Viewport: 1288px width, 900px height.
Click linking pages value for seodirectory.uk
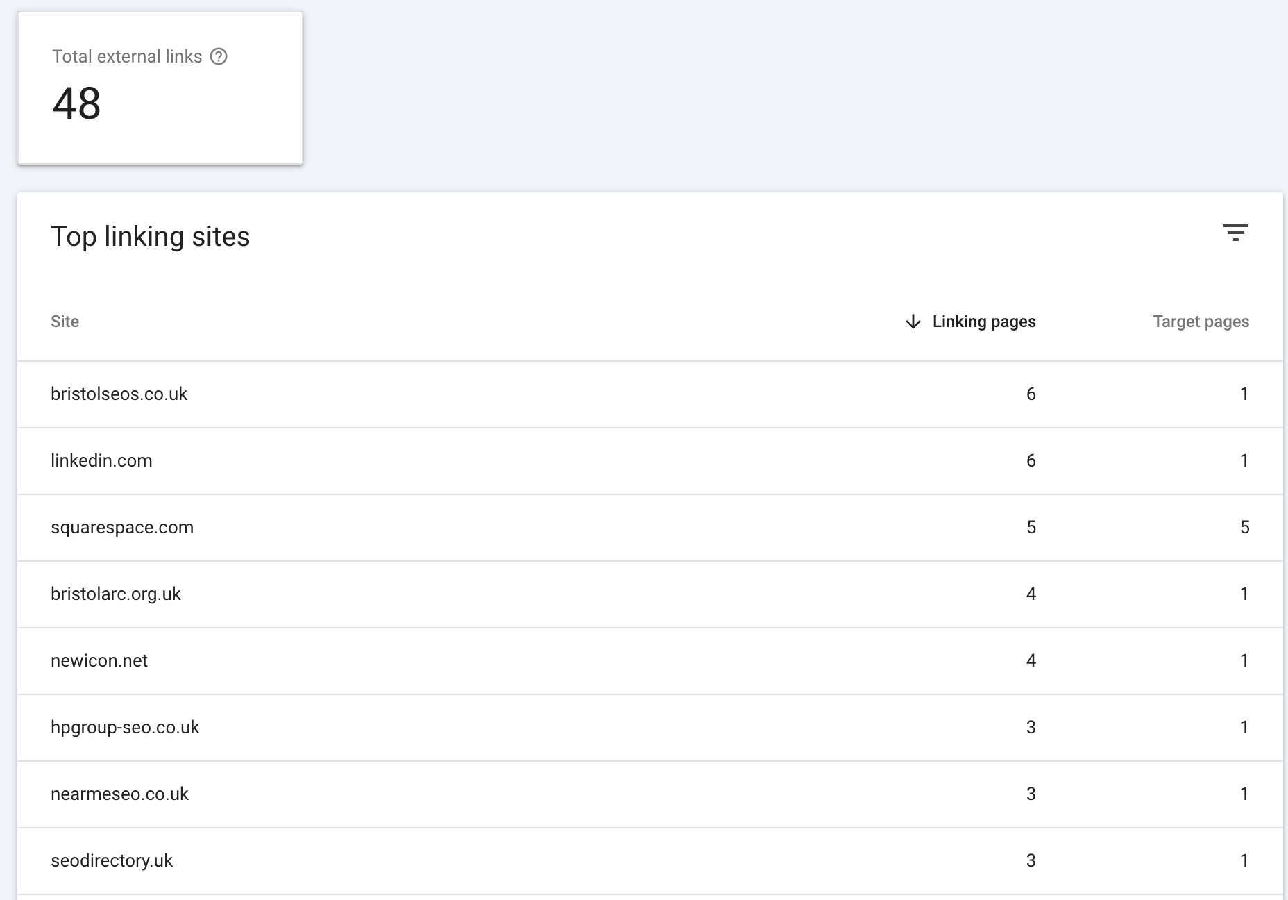click(x=1031, y=861)
